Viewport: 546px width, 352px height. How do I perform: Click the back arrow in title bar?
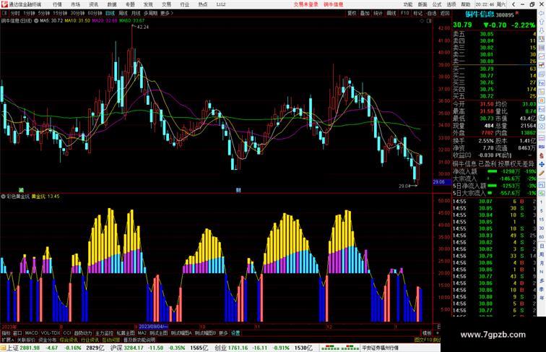(x=513, y=4)
